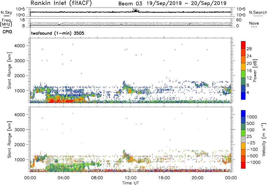Select the yellow-orange 16-20 dB Power colorbar segment
This screenshot has height=185, width=267.
[243, 67]
